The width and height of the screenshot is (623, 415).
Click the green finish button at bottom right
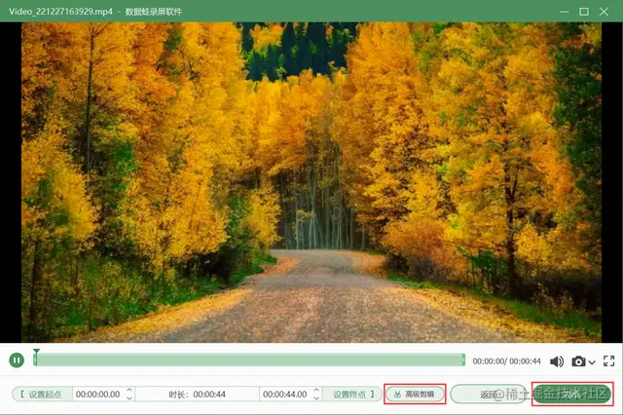[572, 395]
